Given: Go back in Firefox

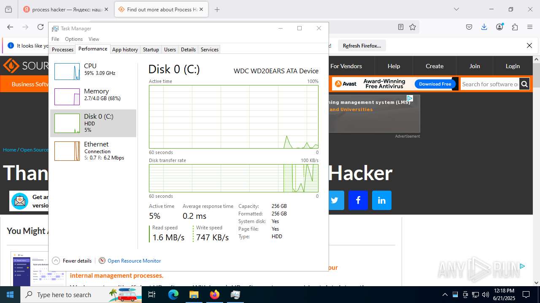Looking at the screenshot, I should click(x=10, y=27).
